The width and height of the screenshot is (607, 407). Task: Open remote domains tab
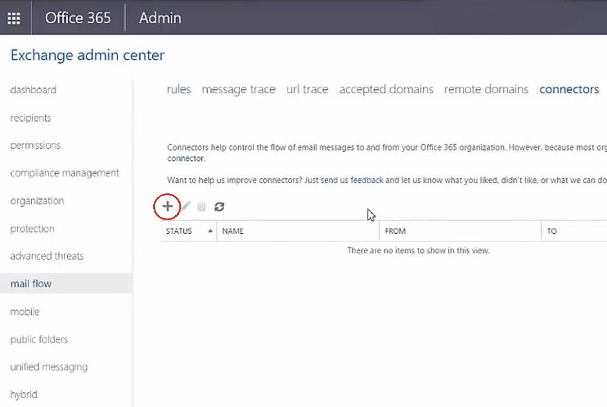(486, 89)
